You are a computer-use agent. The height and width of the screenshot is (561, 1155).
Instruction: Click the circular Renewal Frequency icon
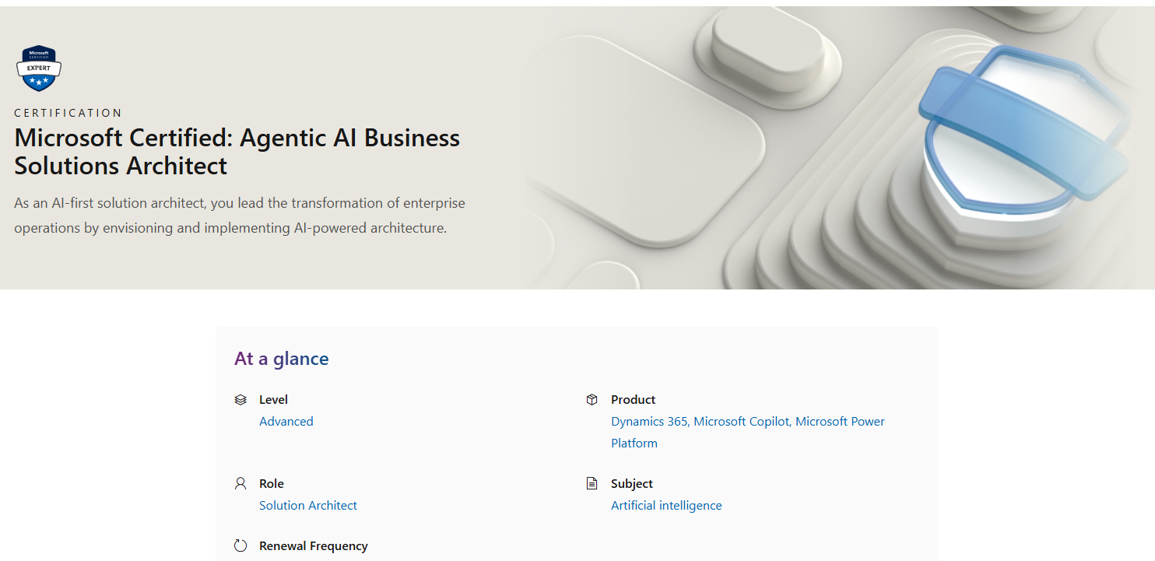240,546
